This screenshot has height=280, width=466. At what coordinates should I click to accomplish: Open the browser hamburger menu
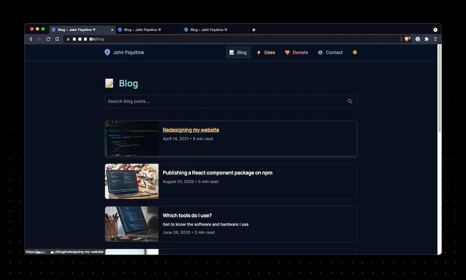(435, 39)
